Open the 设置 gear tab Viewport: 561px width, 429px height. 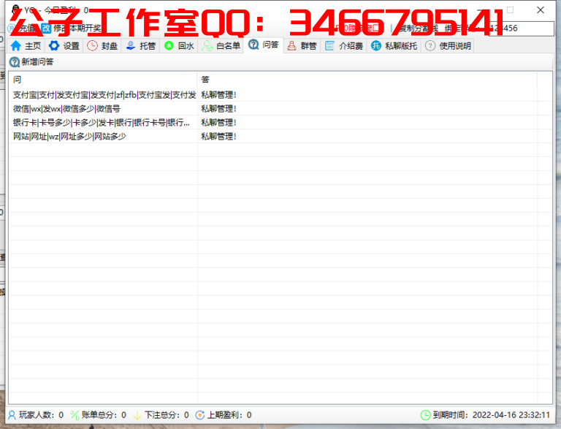(x=64, y=46)
